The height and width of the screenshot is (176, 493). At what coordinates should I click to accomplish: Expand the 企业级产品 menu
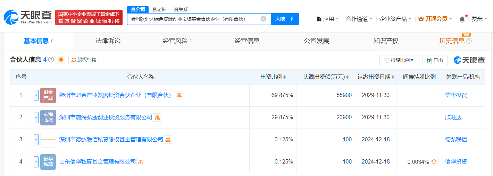[395, 19]
